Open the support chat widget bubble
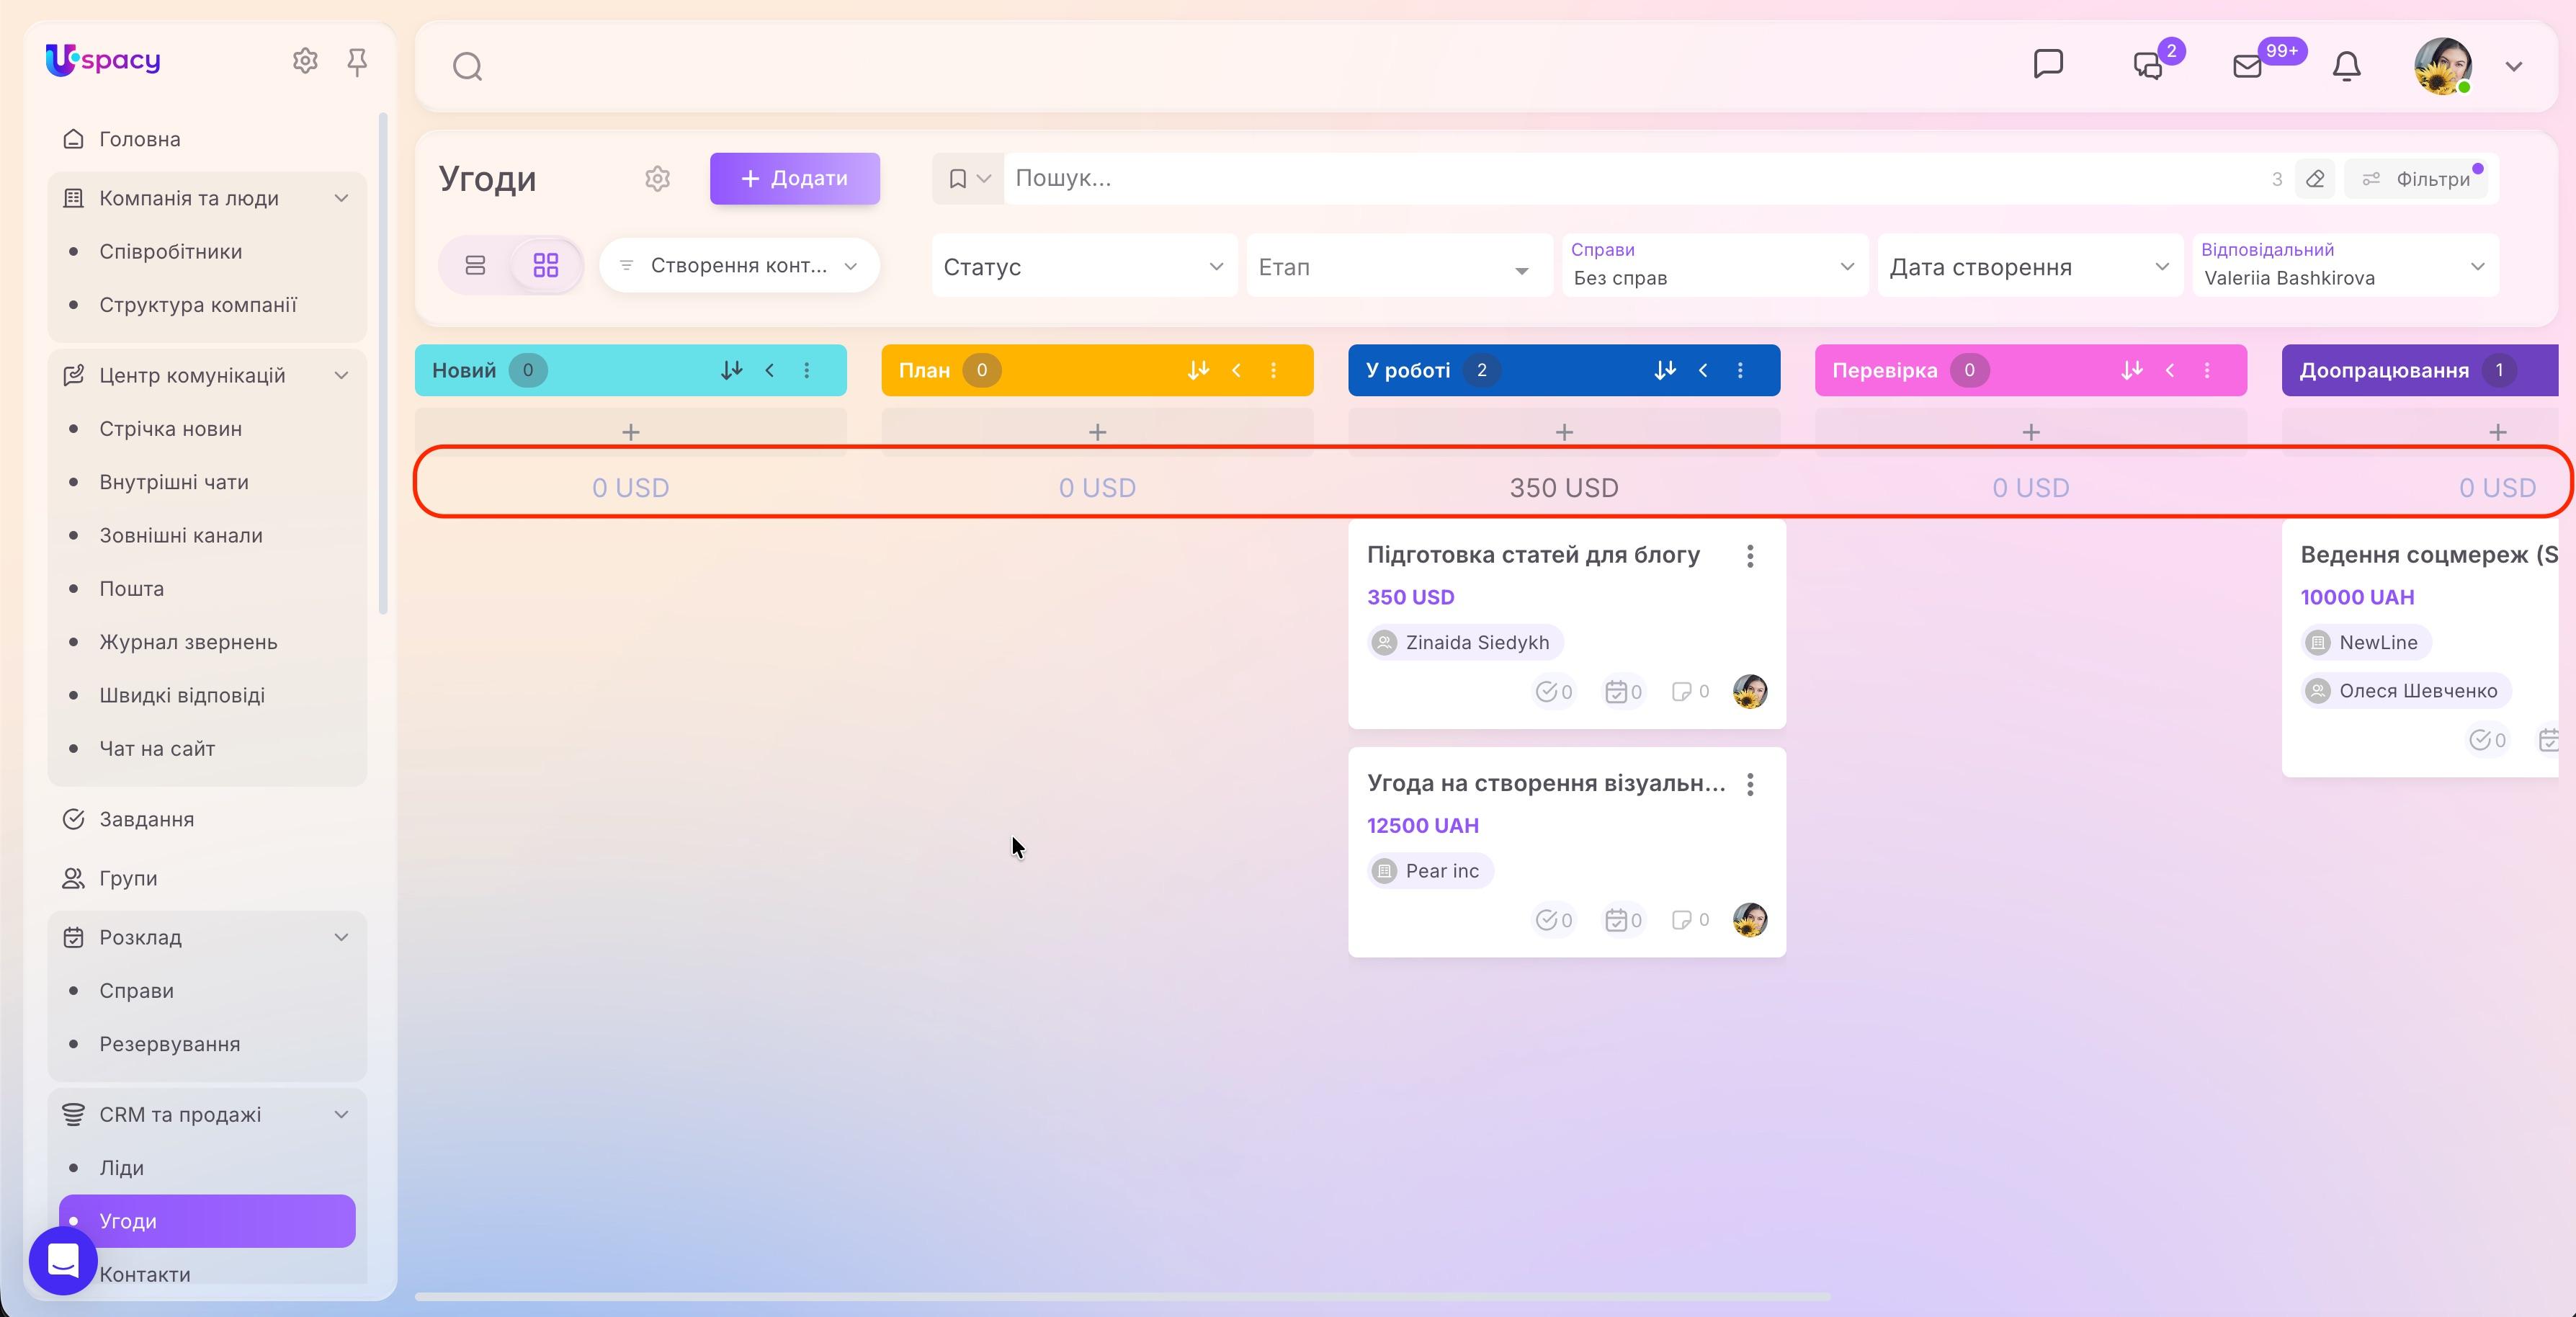 point(63,1261)
